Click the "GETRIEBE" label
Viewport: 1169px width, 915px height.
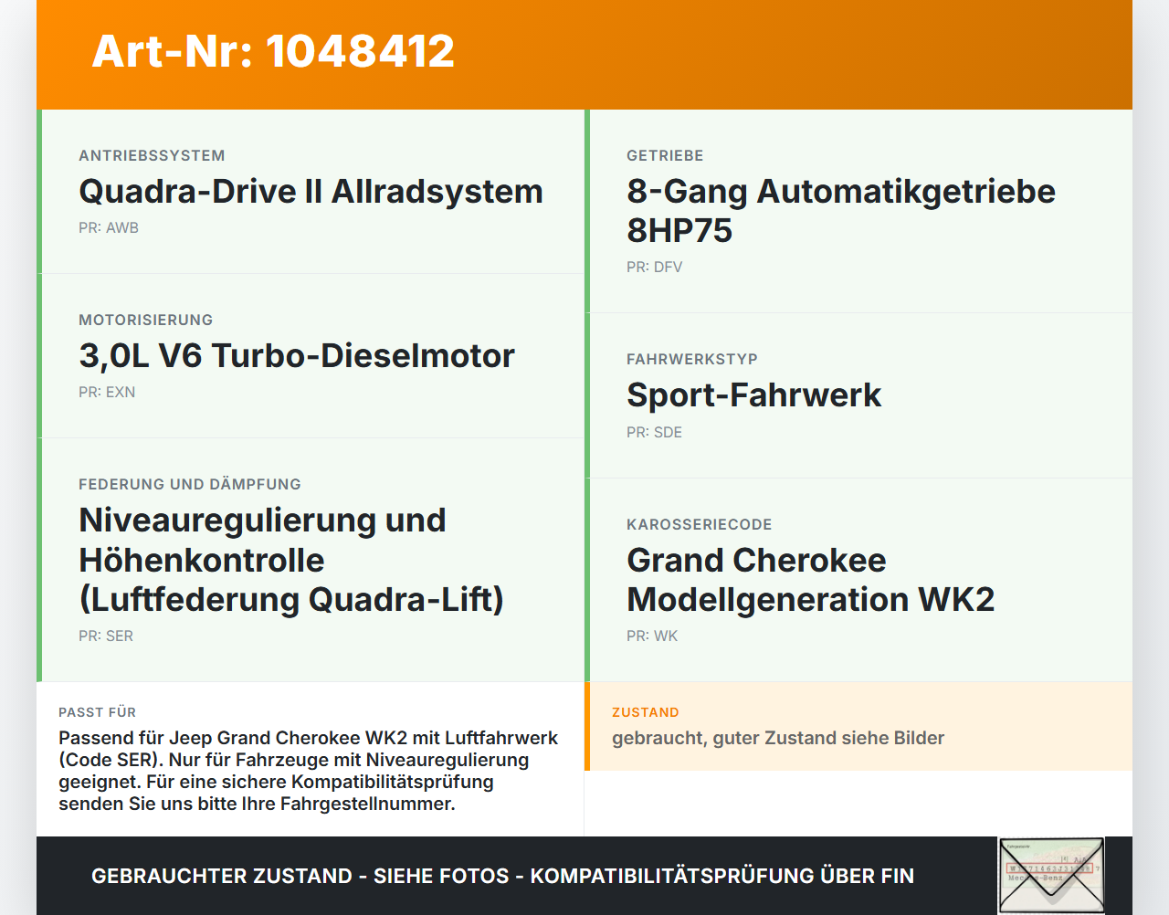[665, 156]
